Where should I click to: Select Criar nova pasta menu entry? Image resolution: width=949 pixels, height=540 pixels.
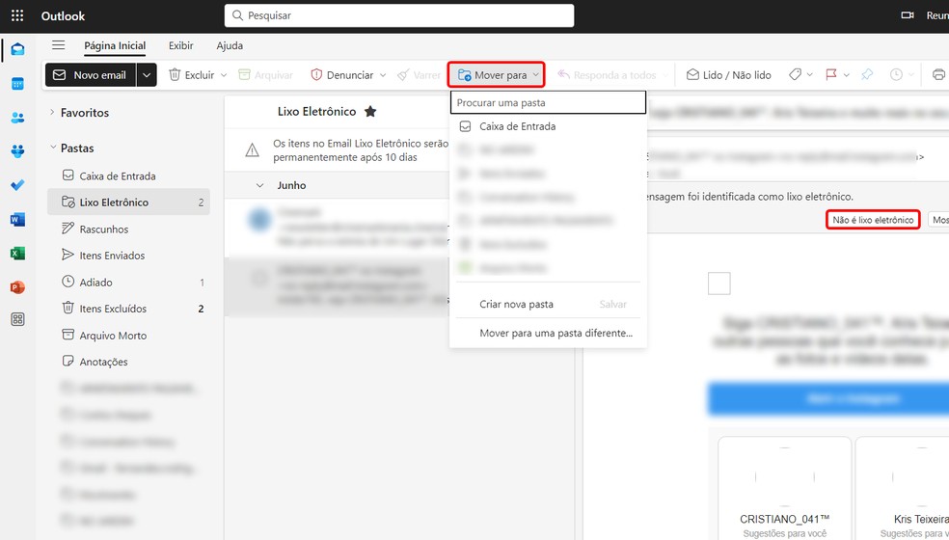tap(516, 304)
